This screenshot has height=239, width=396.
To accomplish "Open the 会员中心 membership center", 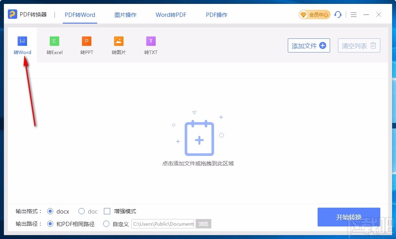I will point(314,14).
